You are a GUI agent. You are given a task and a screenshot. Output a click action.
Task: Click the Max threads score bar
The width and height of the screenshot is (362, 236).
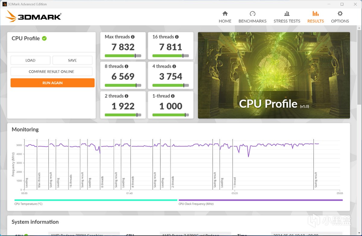[x=123, y=56]
